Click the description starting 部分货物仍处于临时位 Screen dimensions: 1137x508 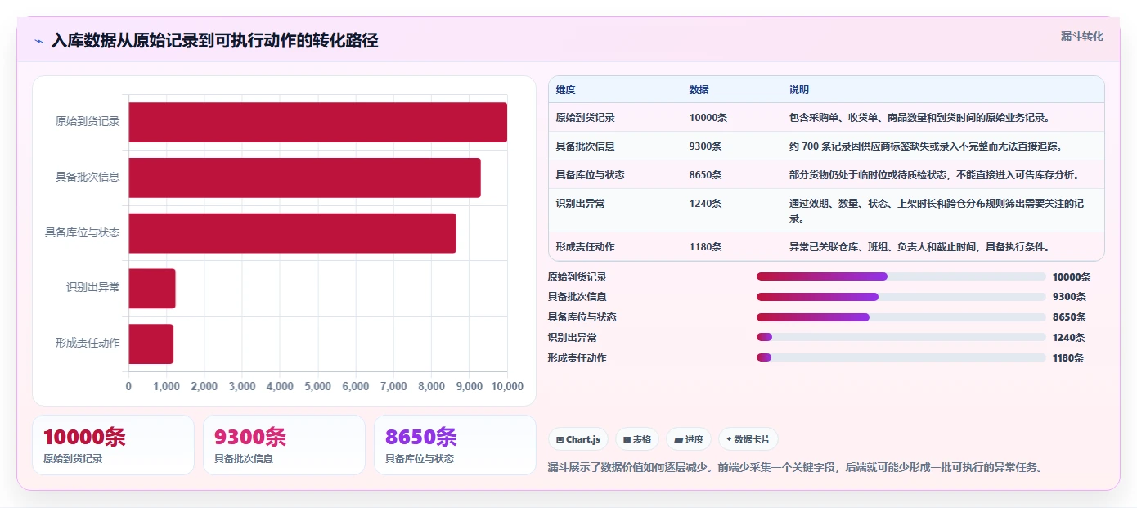(x=934, y=175)
